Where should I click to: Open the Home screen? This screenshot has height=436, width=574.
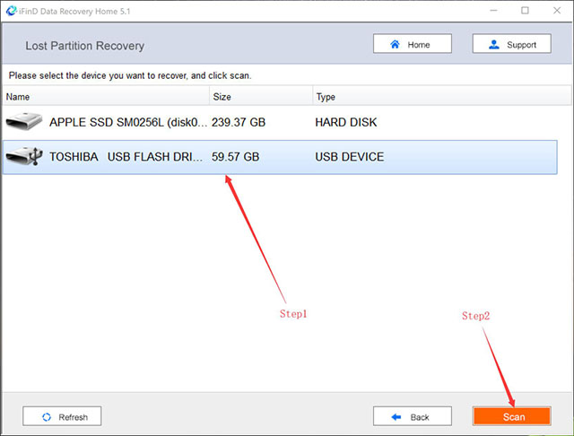coord(413,44)
